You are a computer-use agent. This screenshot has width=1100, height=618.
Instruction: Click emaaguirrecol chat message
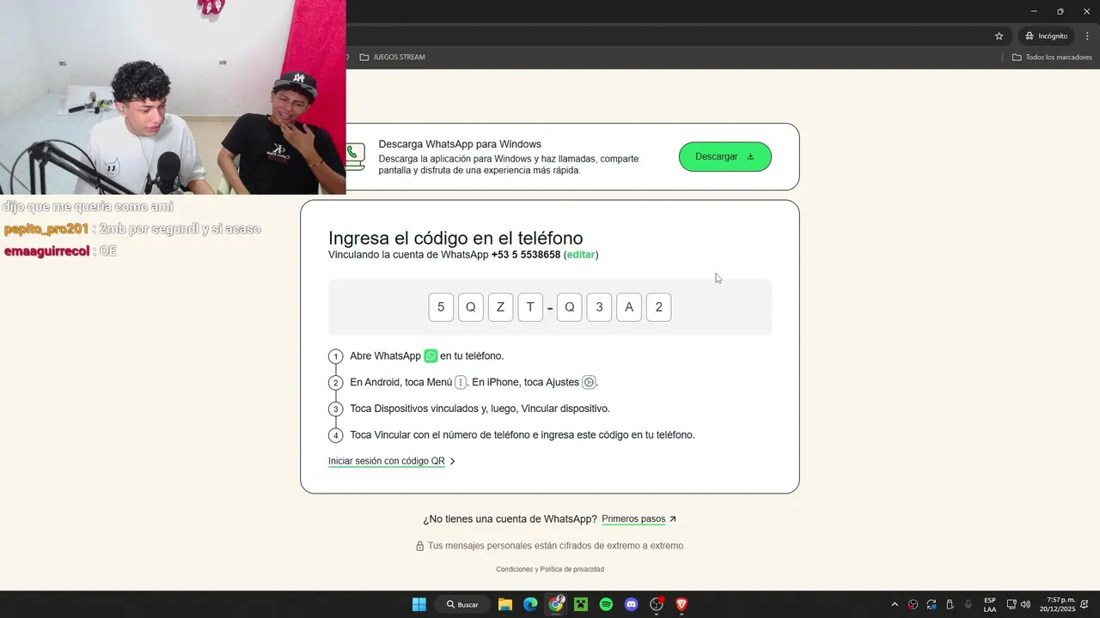click(x=60, y=251)
